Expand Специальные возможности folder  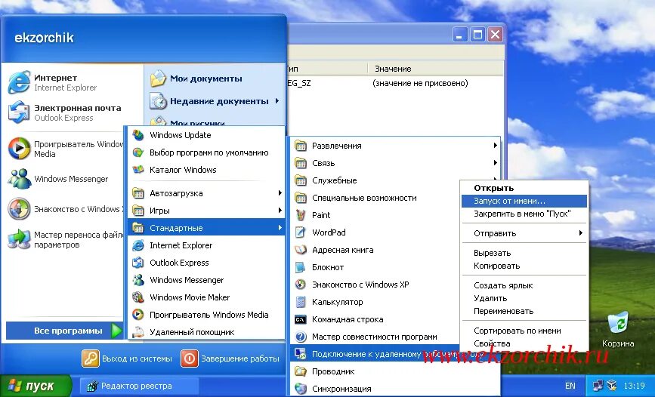374,198
